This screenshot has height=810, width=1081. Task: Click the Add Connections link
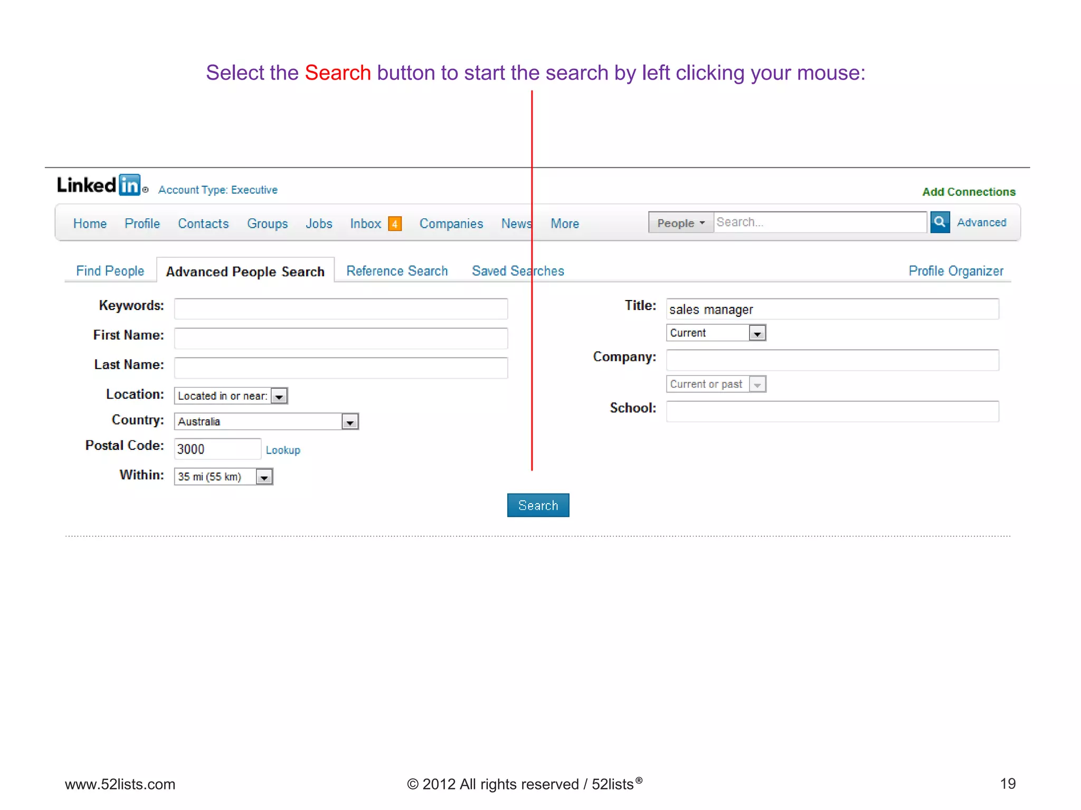tap(968, 192)
